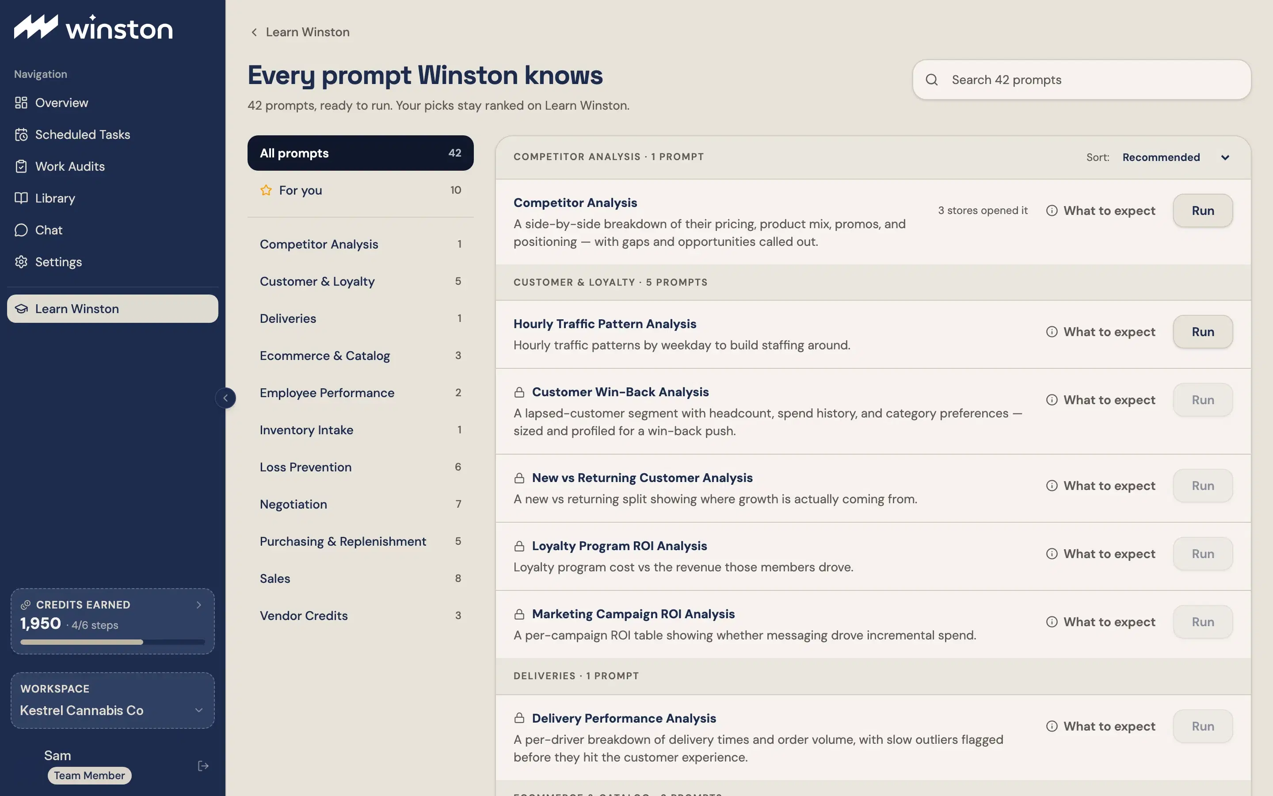Click the Team Member role badge
Screen dimensions: 1273x796
[x=89, y=776]
